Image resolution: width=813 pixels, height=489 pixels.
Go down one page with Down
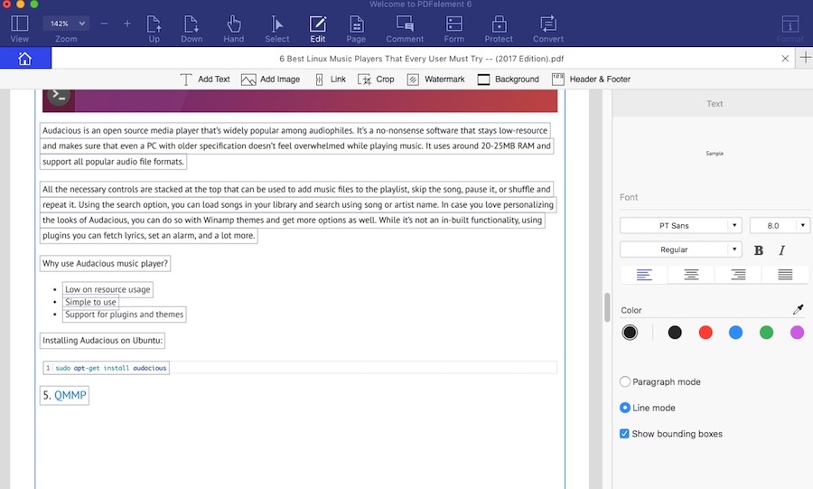tap(192, 29)
